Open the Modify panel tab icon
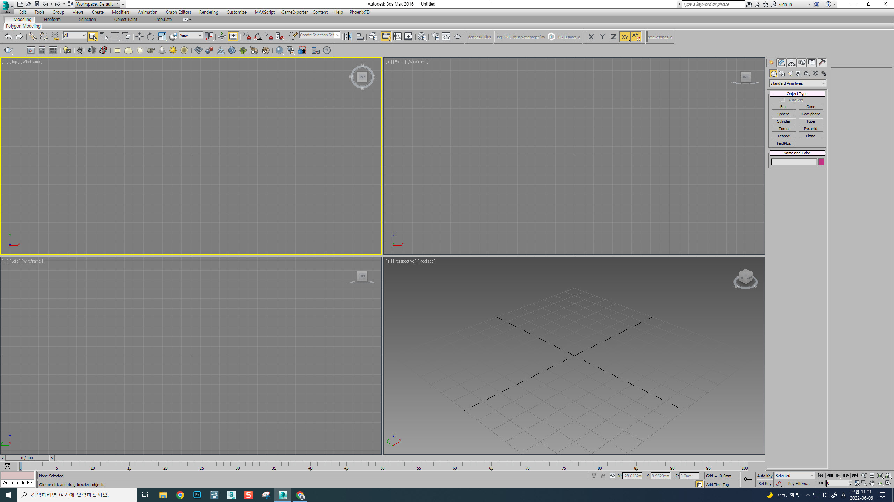This screenshot has width=894, height=502. tap(781, 62)
